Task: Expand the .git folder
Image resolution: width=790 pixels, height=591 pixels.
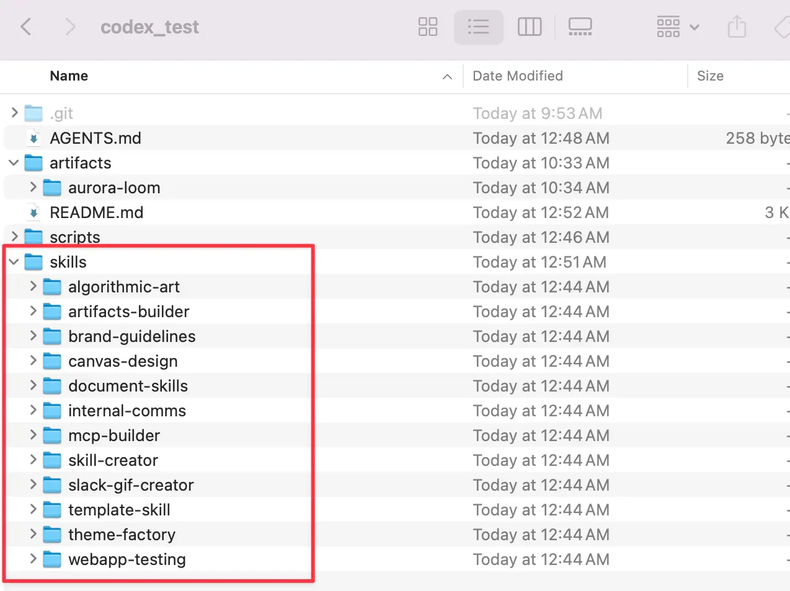Action: 14,112
